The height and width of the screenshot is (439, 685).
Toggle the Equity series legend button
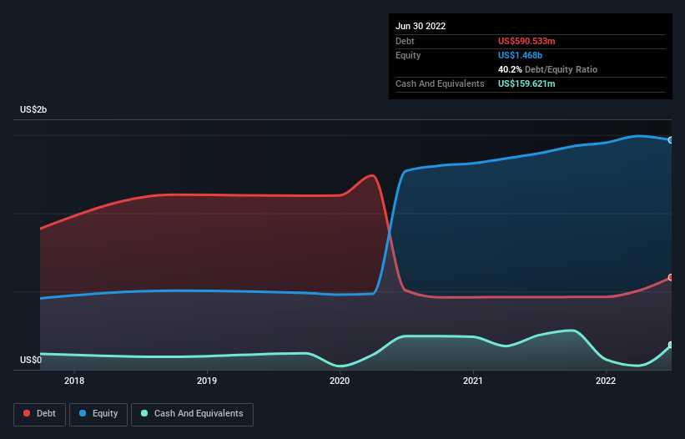(x=98, y=415)
